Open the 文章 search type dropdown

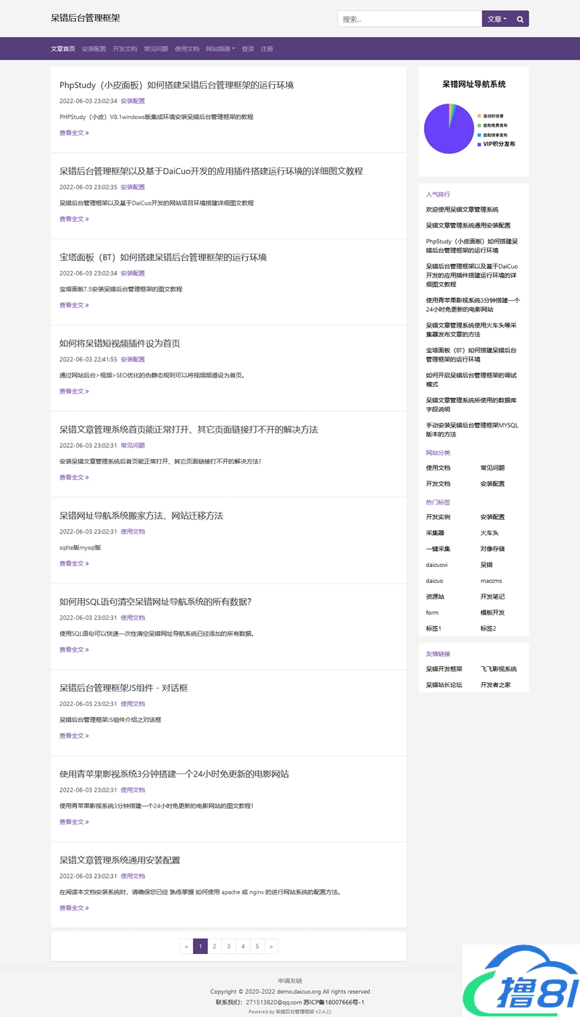coord(494,18)
